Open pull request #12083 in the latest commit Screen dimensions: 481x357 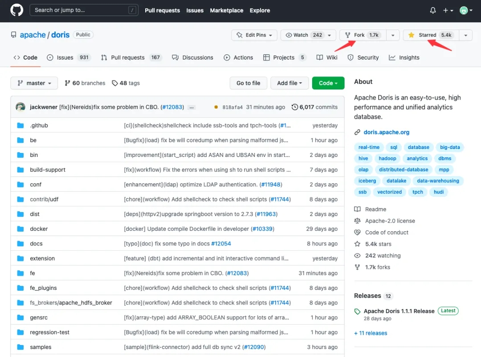tap(173, 107)
